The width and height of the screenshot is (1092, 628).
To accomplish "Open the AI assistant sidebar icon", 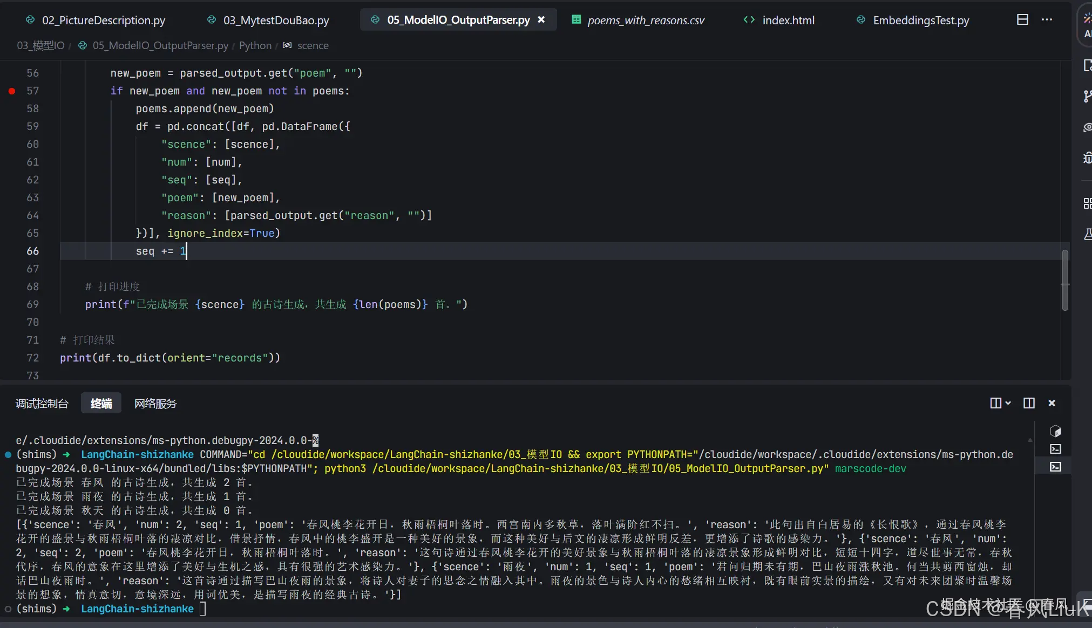I will click(1087, 24).
